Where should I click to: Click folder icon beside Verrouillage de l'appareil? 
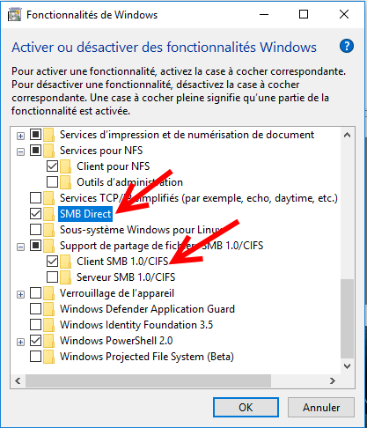[49, 293]
